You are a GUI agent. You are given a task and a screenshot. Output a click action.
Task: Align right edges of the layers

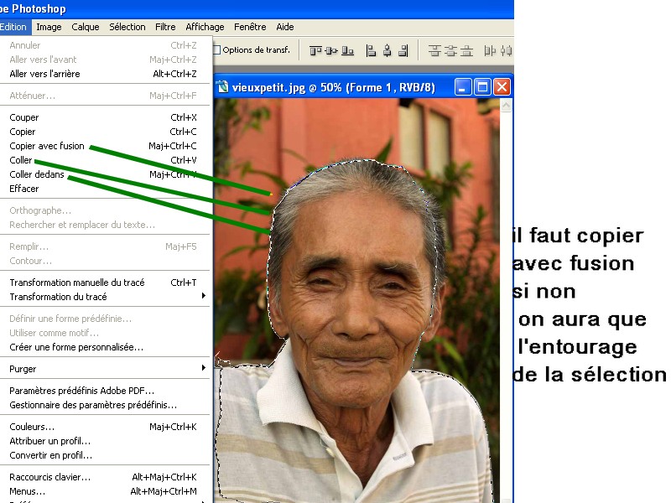pos(403,51)
